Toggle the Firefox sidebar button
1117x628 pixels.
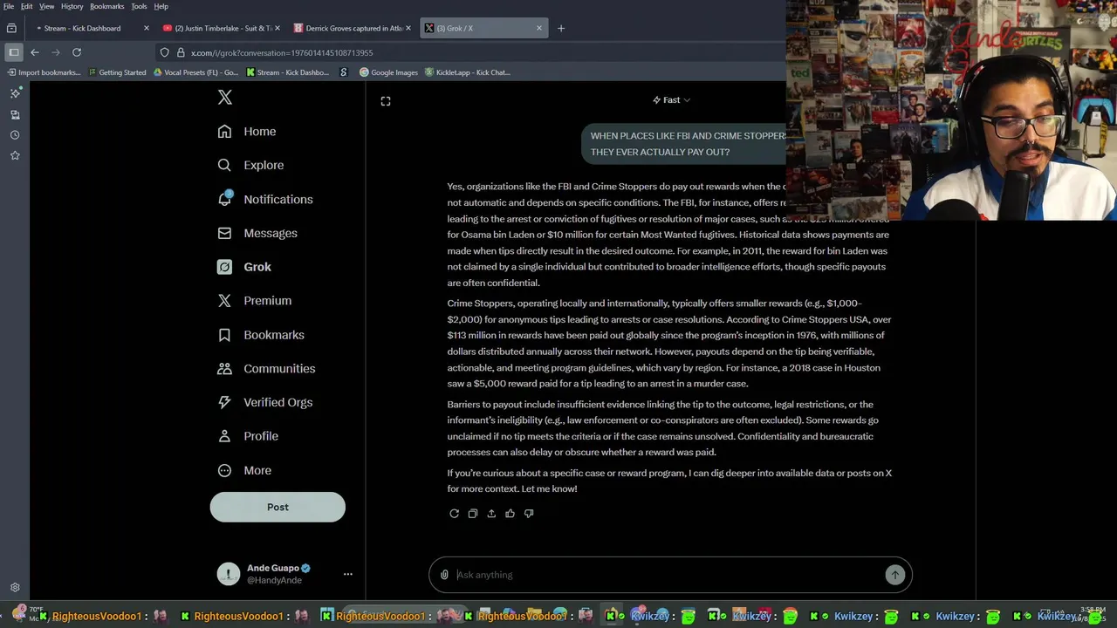(x=14, y=52)
